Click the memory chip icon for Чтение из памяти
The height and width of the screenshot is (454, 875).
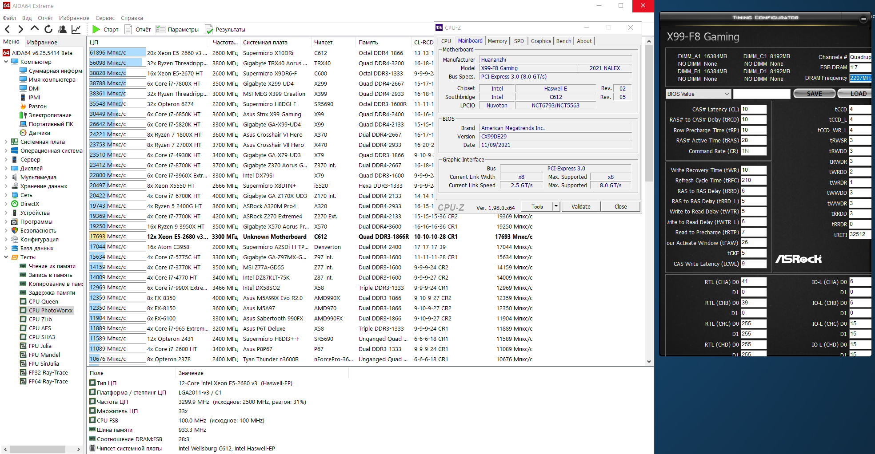click(24, 266)
